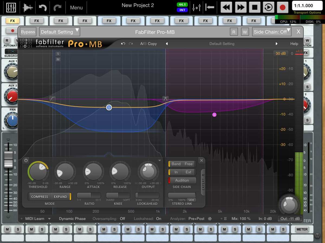Click the band solo S icon in display
325x243 pixels.
point(58,54)
